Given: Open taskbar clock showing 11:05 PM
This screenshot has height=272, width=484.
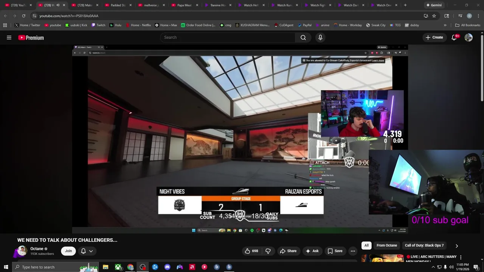Looking at the screenshot, I should coord(462,267).
